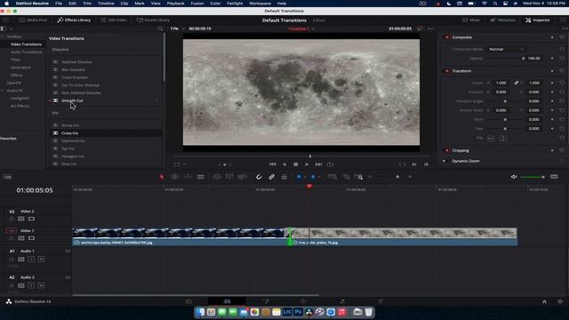Select the moon image clip thumbnail
Image resolution: width=569 pixels, height=320 pixels.
pos(405,233)
